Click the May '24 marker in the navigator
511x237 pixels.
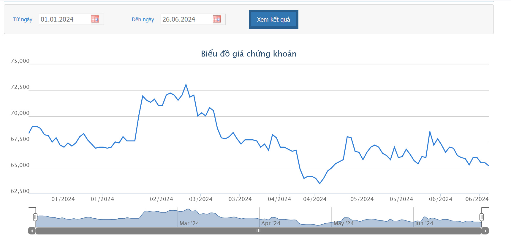pos(344,223)
